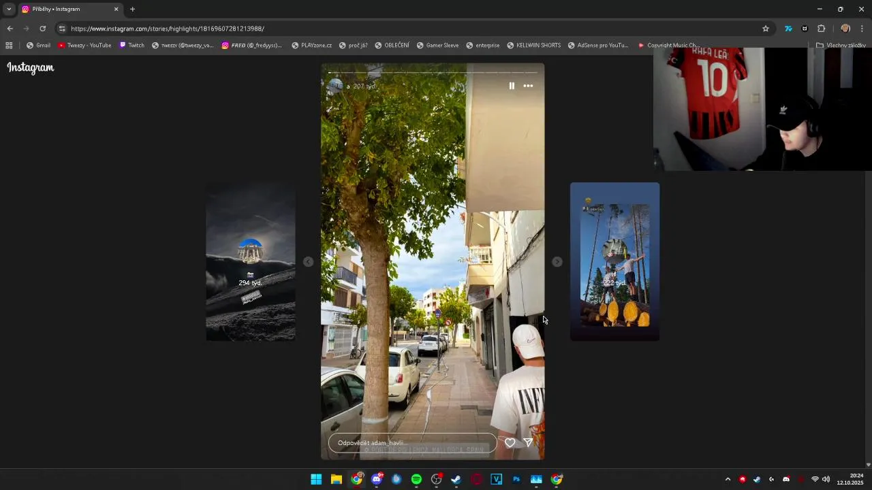This screenshot has height=490, width=872.
Task: Open OBS Studio from taskbar
Action: point(437,479)
